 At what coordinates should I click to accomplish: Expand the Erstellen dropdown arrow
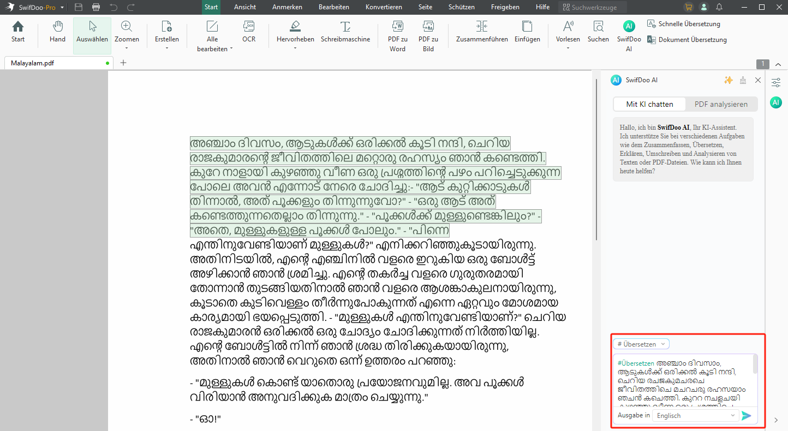click(167, 48)
